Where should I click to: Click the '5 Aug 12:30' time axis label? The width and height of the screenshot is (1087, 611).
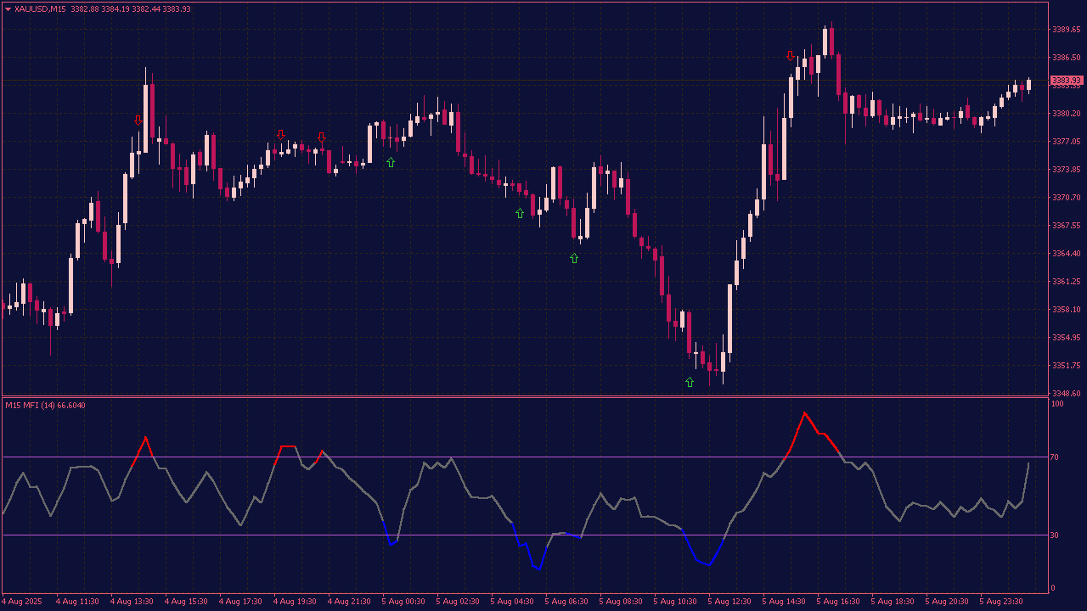tap(729, 602)
